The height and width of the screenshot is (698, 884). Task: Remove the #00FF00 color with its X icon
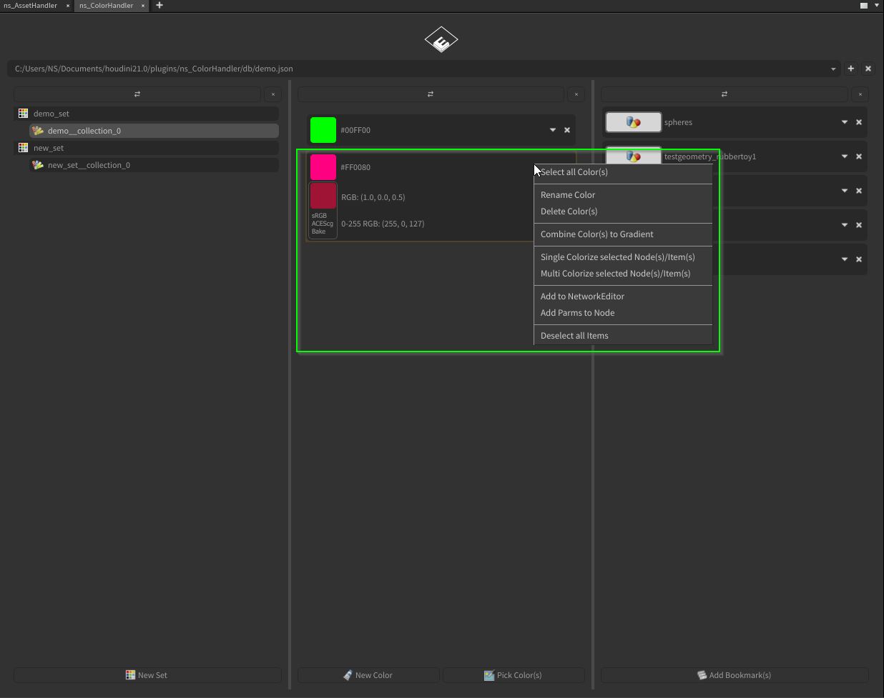[567, 130]
